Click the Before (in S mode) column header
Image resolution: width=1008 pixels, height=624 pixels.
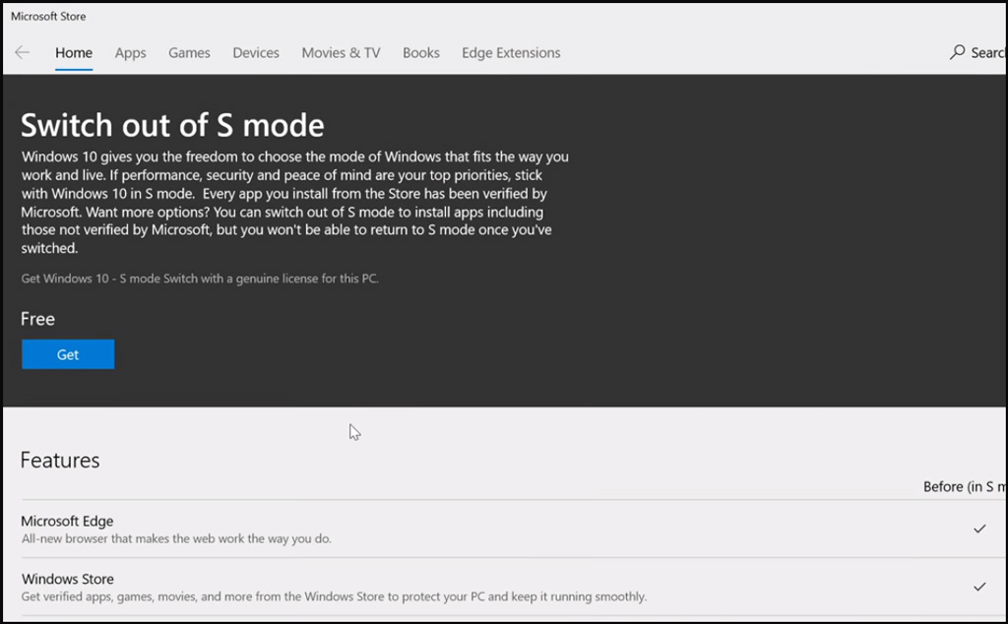[x=965, y=486]
